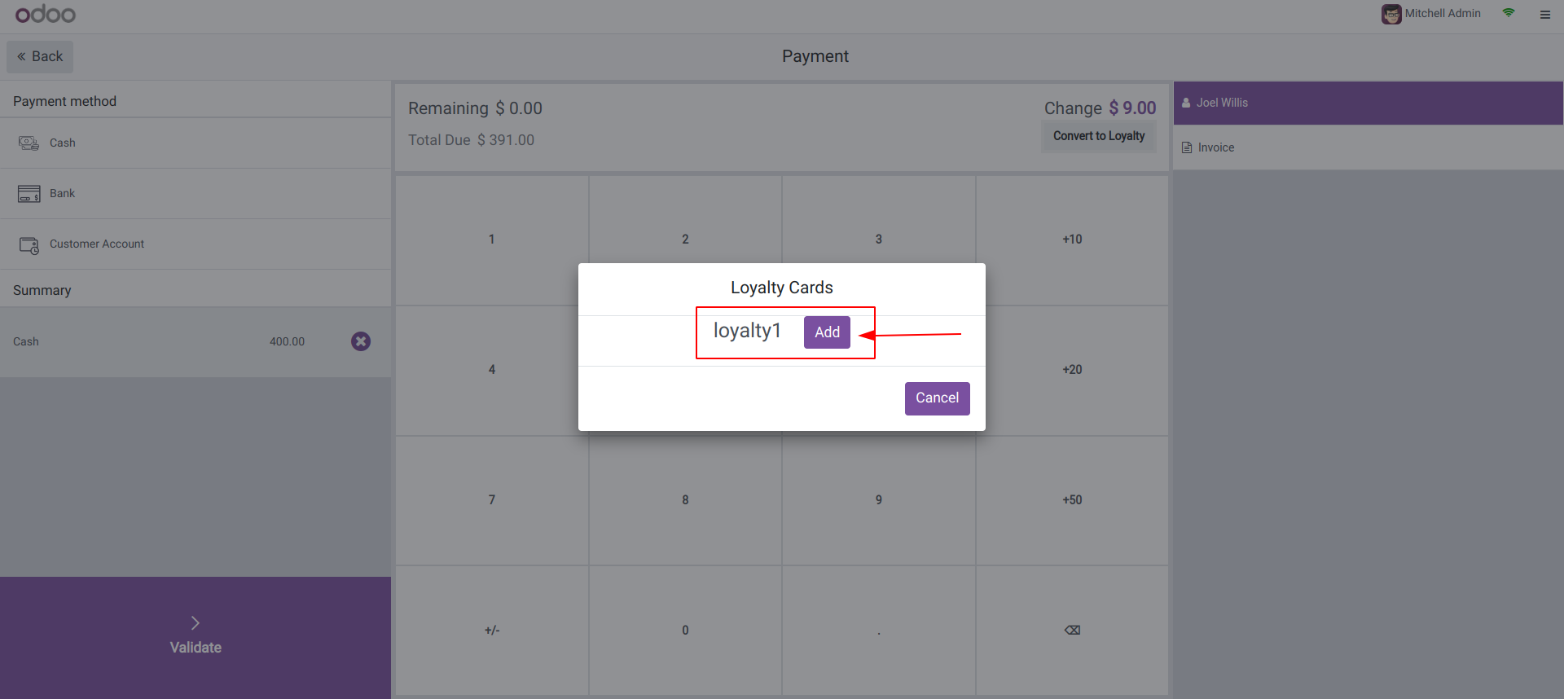
Task: Select the Bank payment method icon
Action: [x=29, y=194]
